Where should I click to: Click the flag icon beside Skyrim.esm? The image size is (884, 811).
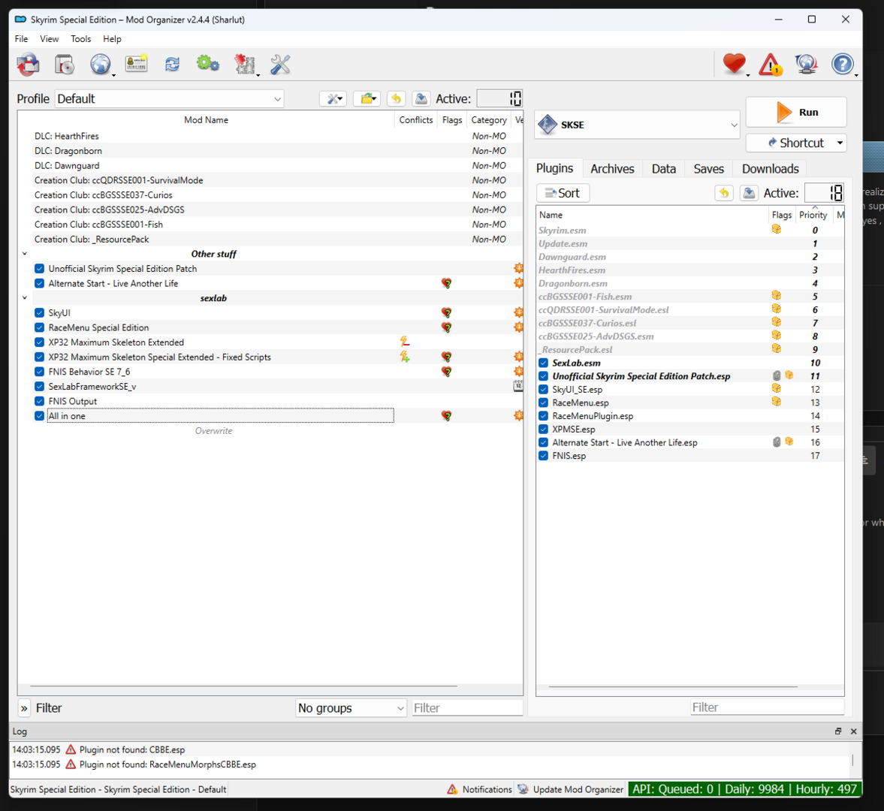click(777, 229)
